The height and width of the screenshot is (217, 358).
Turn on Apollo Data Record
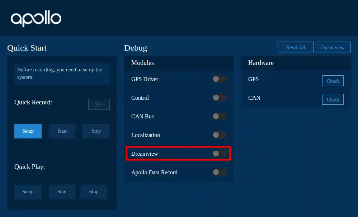point(220,172)
